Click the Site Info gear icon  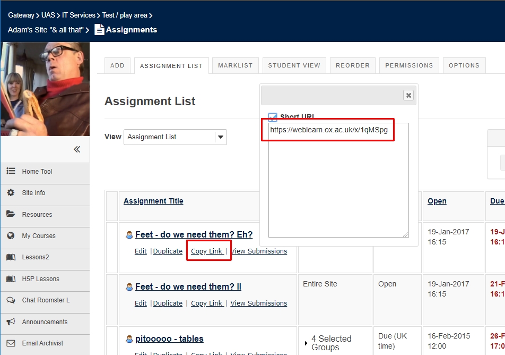tap(11, 193)
